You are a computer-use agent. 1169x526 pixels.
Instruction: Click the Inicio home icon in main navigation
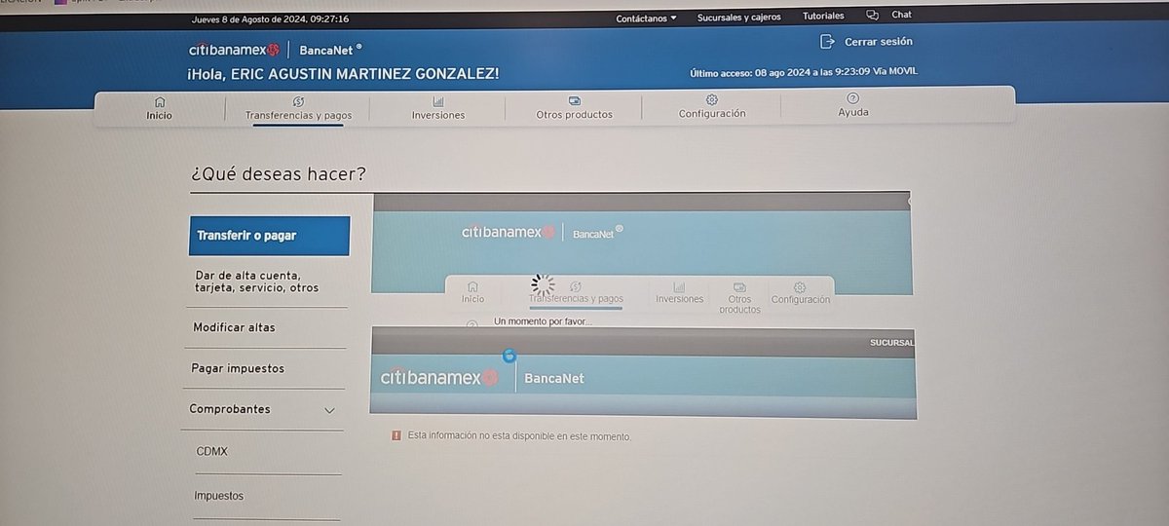[x=160, y=101]
